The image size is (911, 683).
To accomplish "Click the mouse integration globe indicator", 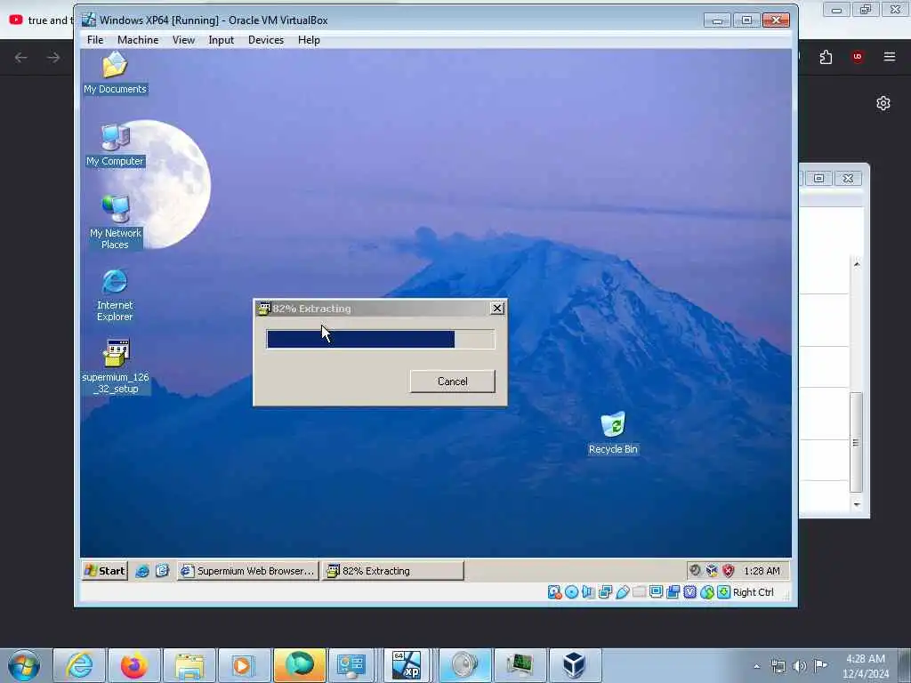I will point(706,591).
